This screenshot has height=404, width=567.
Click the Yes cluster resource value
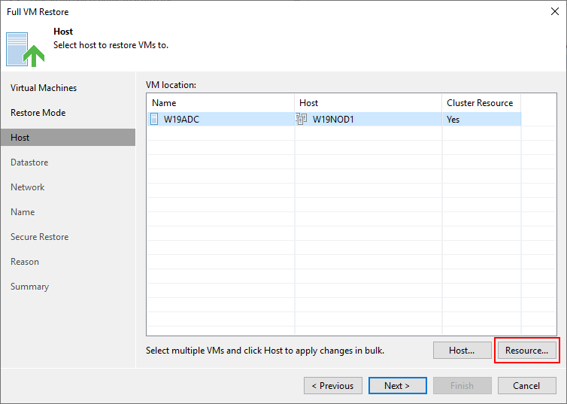pyautogui.click(x=453, y=120)
